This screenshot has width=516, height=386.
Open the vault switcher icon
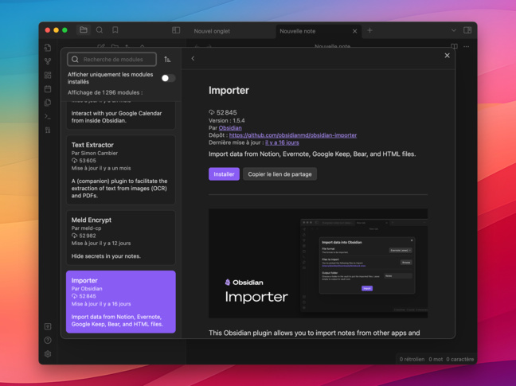tap(48, 326)
